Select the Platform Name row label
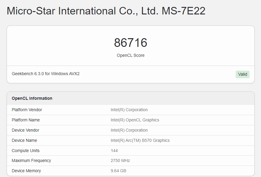This screenshot has width=261, height=177. pyautogui.click(x=26, y=120)
